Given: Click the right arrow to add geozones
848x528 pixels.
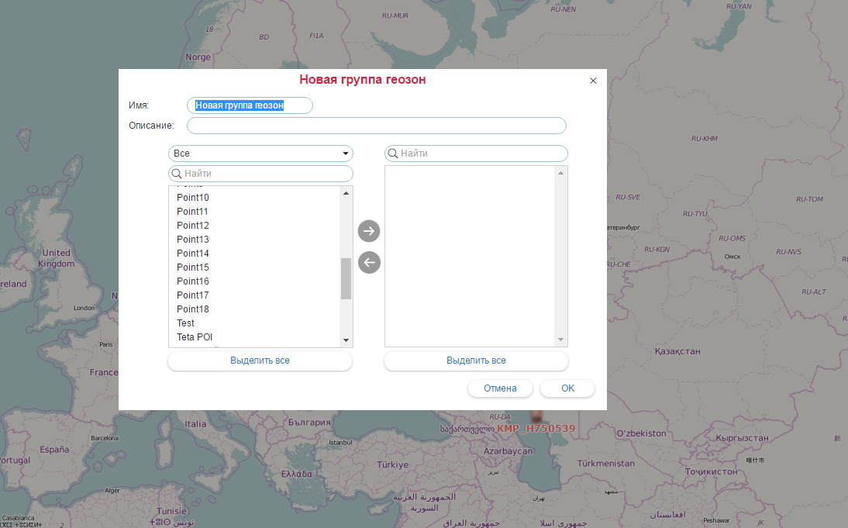Looking at the screenshot, I should 369,231.
